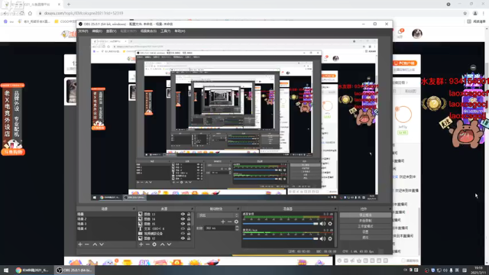The height and width of the screenshot is (275, 489).
Task: Hide the 图像 15 source
Action: [x=183, y=224]
